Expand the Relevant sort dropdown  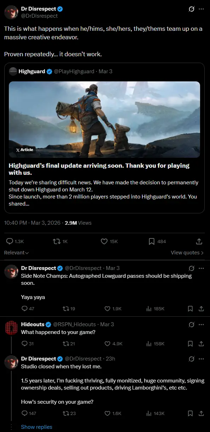pyautogui.click(x=16, y=253)
